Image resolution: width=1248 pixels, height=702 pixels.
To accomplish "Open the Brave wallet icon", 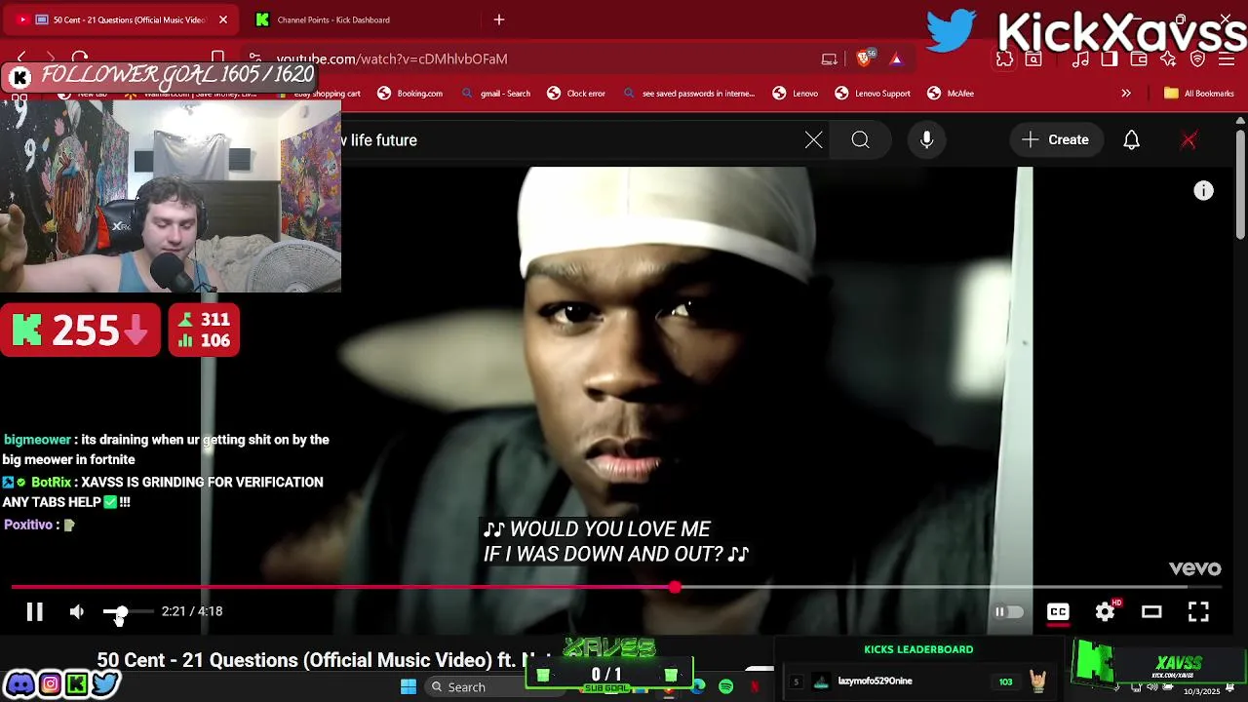I will click(x=1139, y=59).
